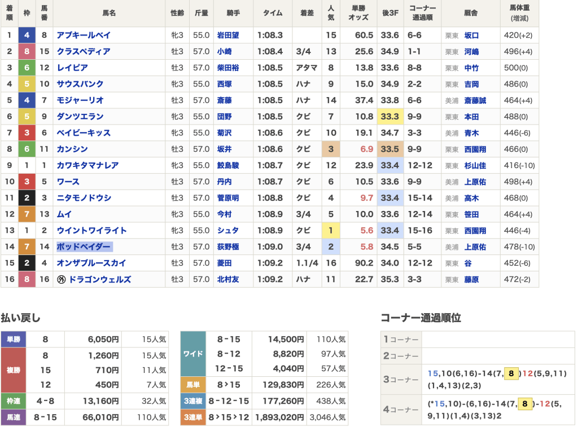The width and height of the screenshot is (578, 431).
Task: Click the 3連複 payout label
Action: pos(193,401)
